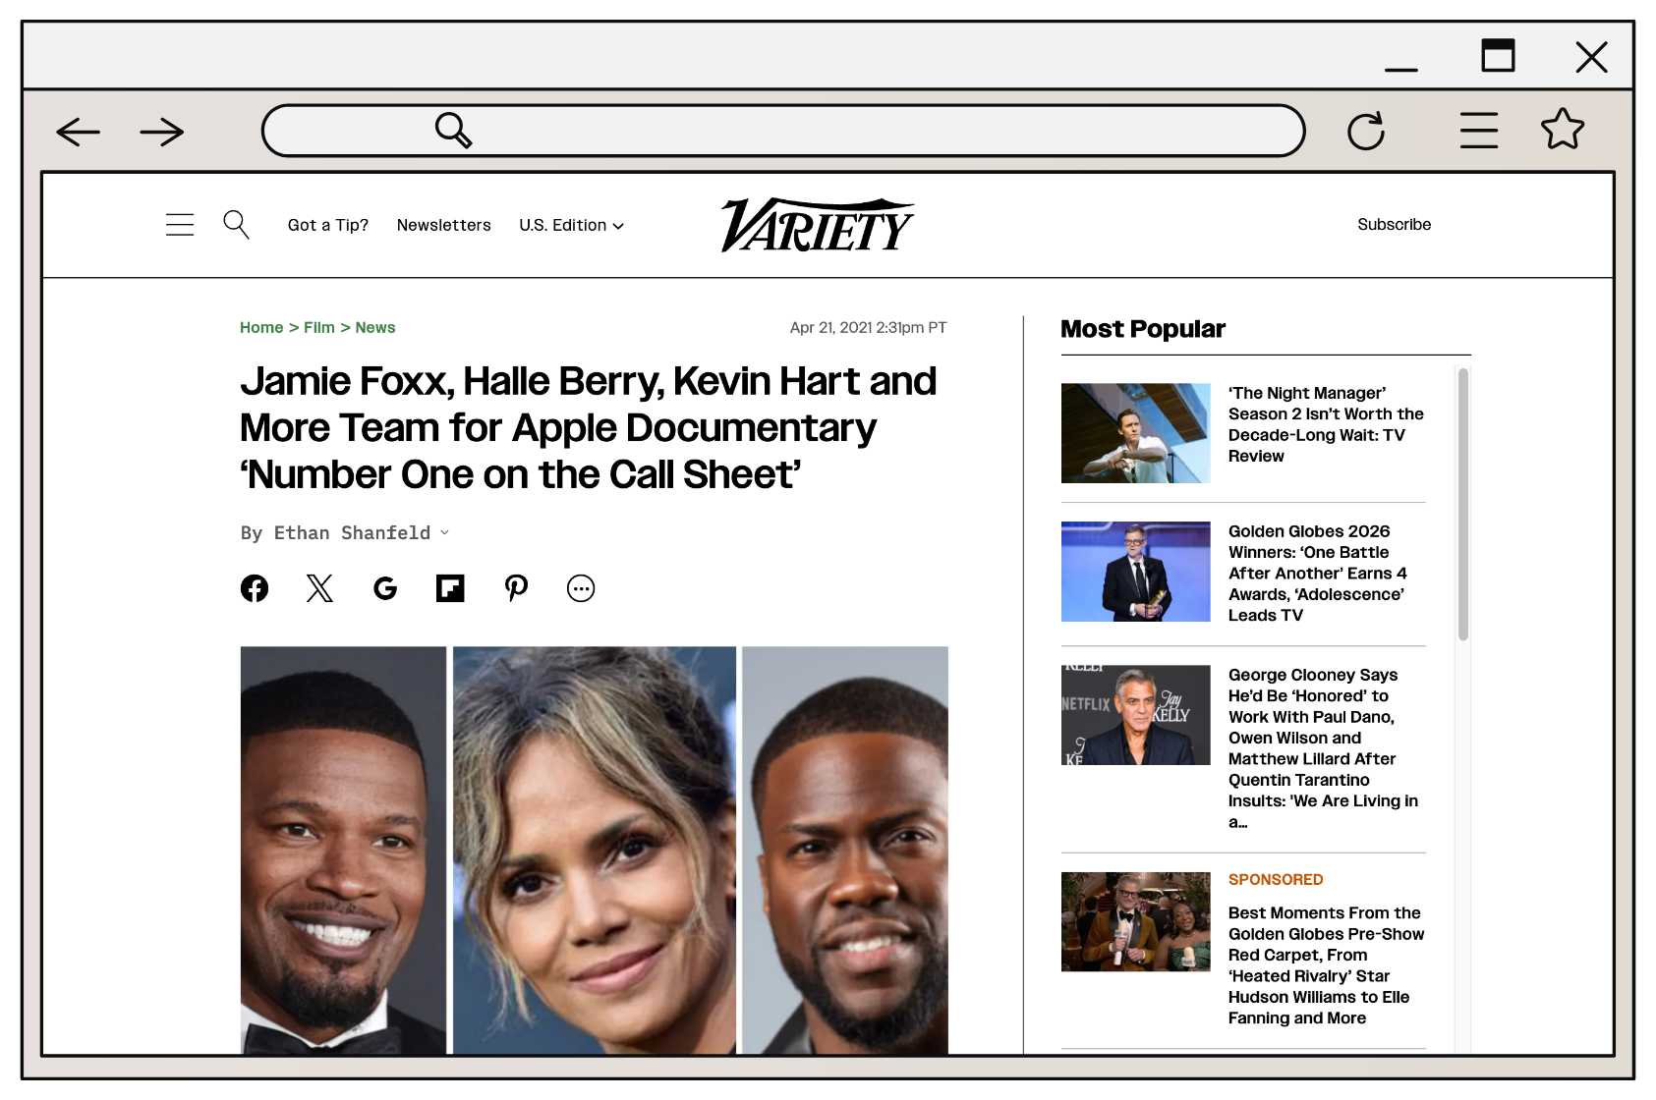Open the Got a Tip? page
The width and height of the screenshot is (1656, 1100).
click(327, 225)
